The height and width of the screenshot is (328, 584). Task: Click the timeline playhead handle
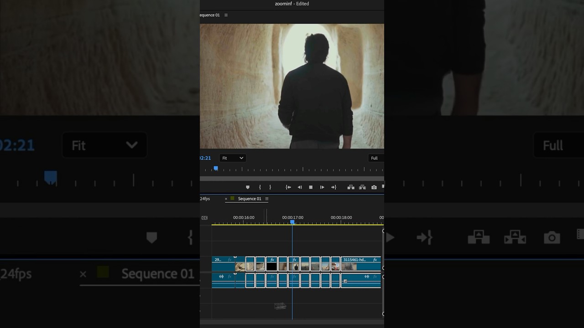click(292, 222)
